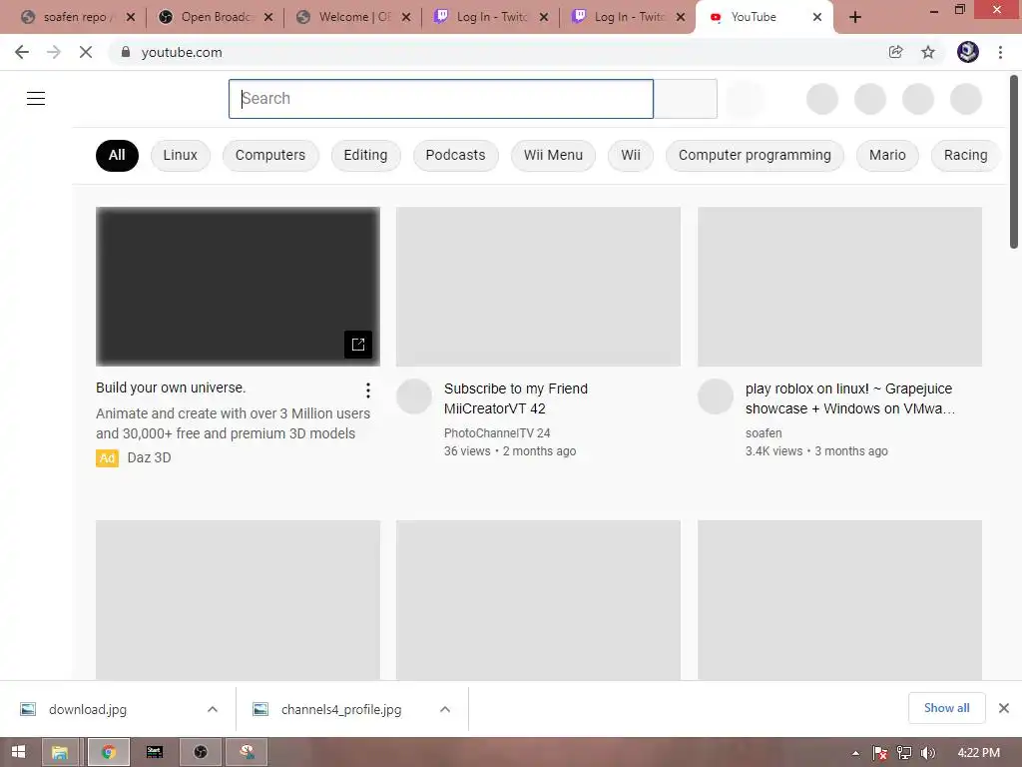
Task: Open 'play roblox on linux!' video title
Action: coord(850,398)
